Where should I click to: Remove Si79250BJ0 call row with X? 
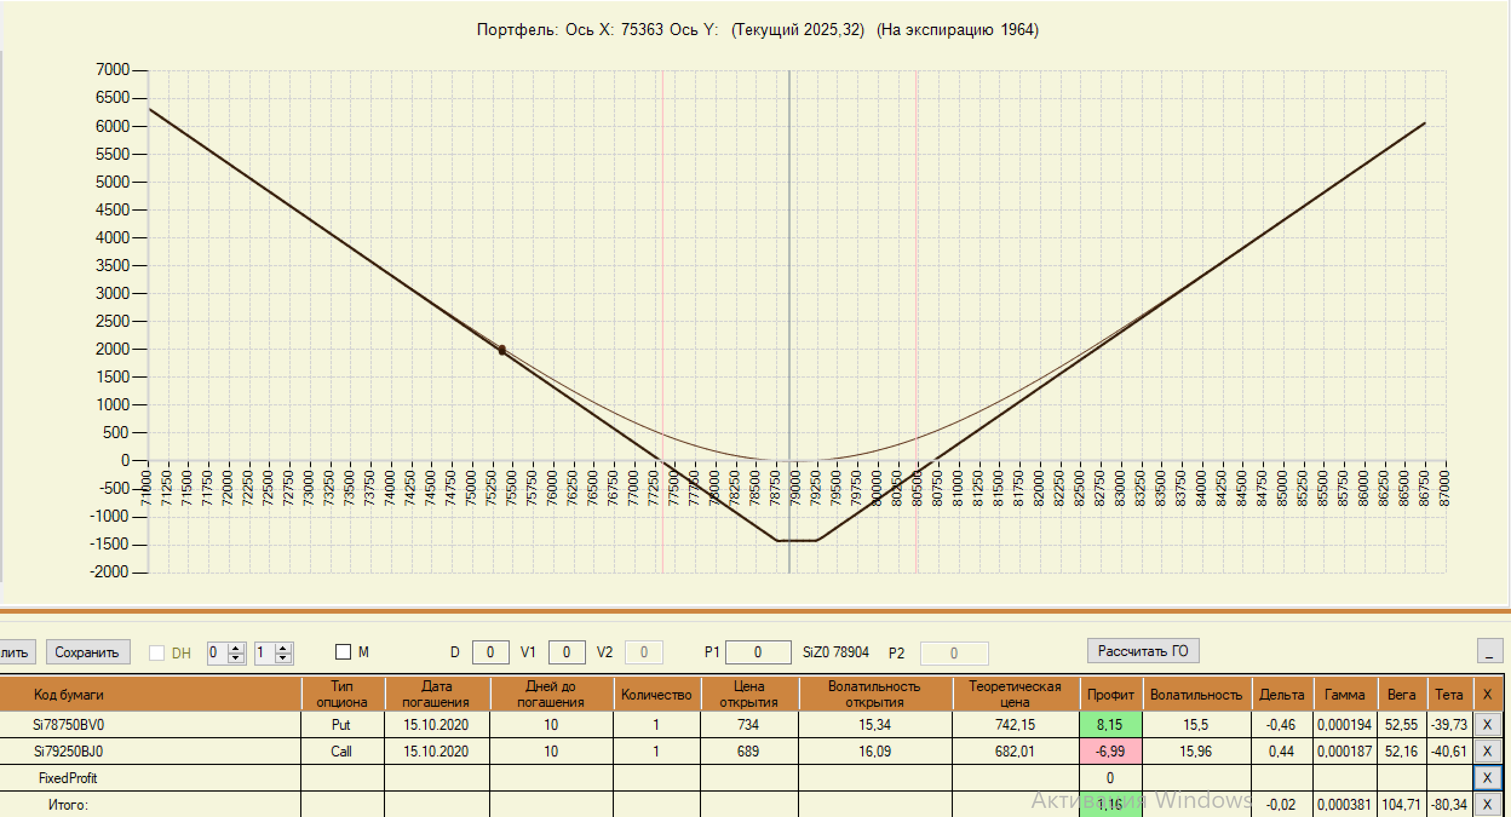click(x=1487, y=751)
